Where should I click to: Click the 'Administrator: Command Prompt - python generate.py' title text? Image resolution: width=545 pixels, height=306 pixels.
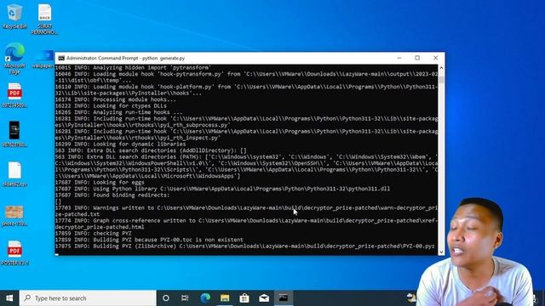pyautogui.click(x=125, y=58)
